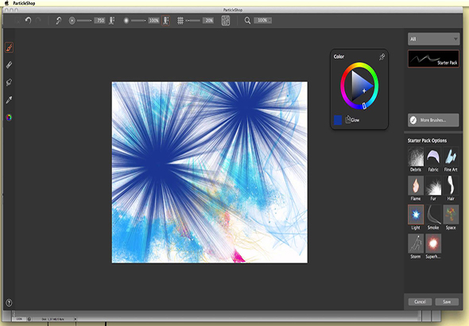Viewport: 469px width, 326px height.
Task: Choose the Fabric brush
Action: coord(433,159)
